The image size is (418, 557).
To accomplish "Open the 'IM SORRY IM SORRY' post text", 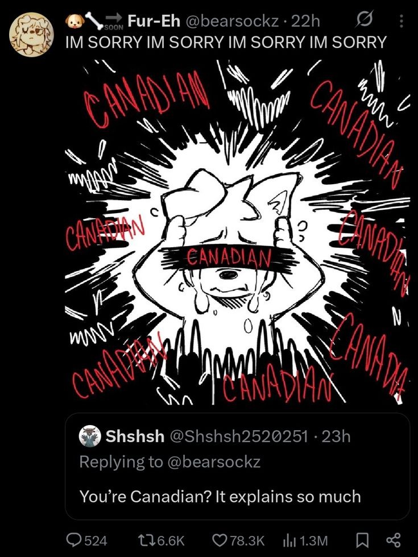I will (x=225, y=42).
